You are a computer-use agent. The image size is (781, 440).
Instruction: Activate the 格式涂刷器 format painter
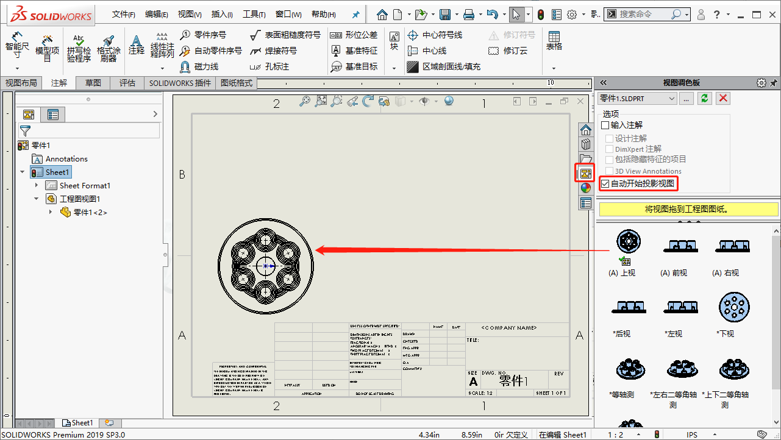coord(109,46)
